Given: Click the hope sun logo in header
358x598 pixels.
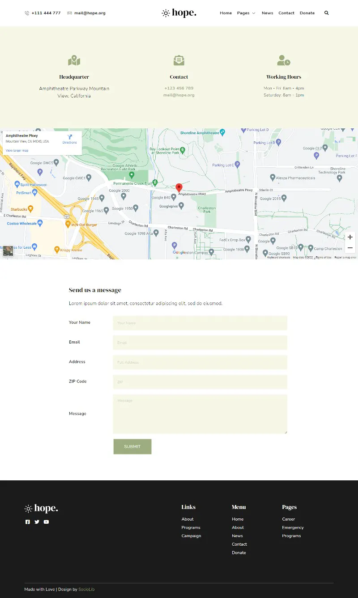Looking at the screenshot, I should coord(179,13).
